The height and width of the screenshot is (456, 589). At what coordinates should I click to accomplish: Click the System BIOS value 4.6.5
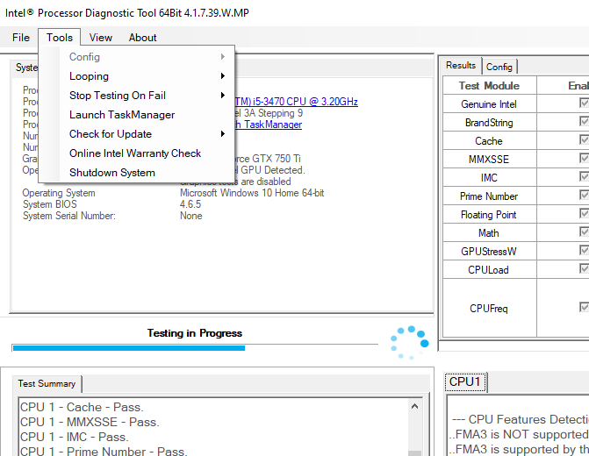pyautogui.click(x=190, y=204)
